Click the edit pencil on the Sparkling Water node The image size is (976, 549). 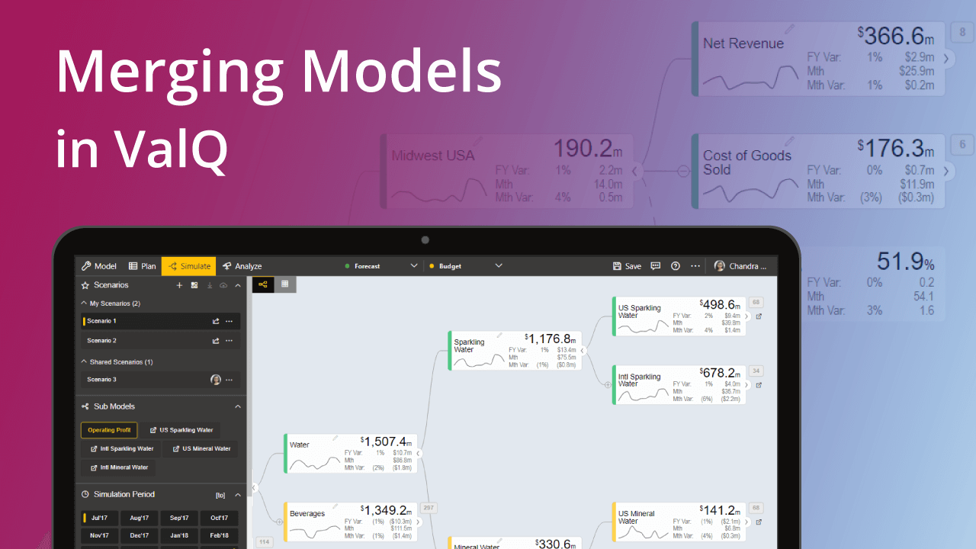pyautogui.click(x=499, y=335)
